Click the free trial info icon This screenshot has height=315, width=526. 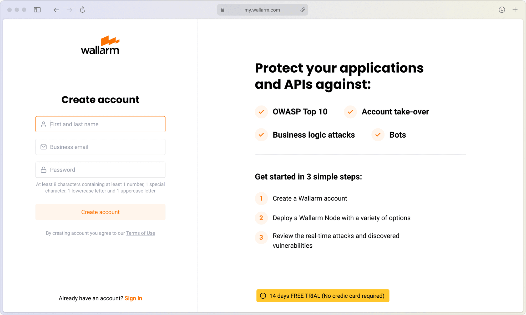click(x=263, y=296)
